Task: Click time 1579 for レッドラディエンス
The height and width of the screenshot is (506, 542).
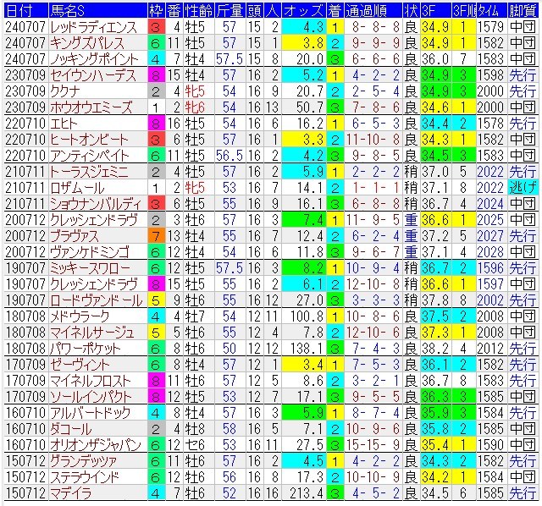Action: [x=490, y=27]
